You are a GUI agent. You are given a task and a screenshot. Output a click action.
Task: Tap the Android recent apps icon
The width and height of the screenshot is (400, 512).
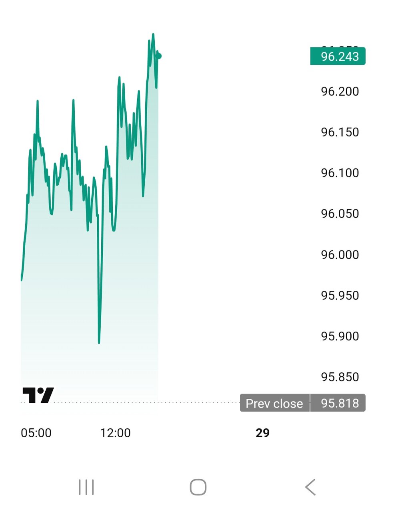tap(86, 487)
